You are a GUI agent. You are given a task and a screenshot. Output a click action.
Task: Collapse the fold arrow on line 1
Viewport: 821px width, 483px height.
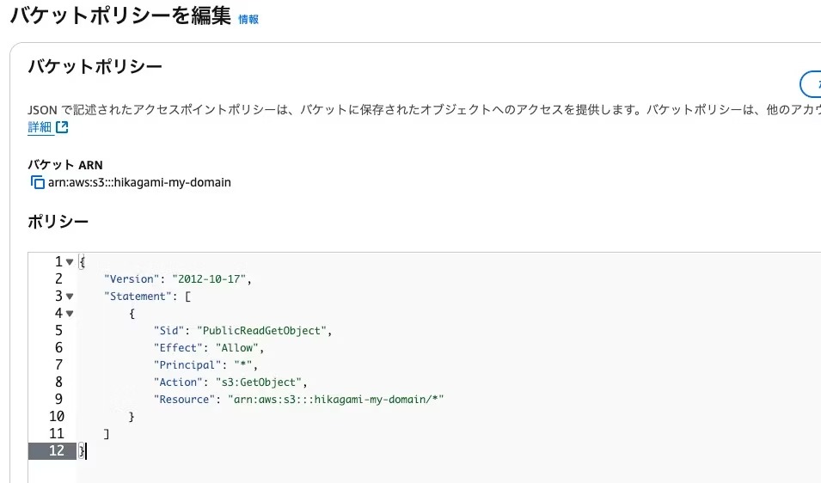70,262
